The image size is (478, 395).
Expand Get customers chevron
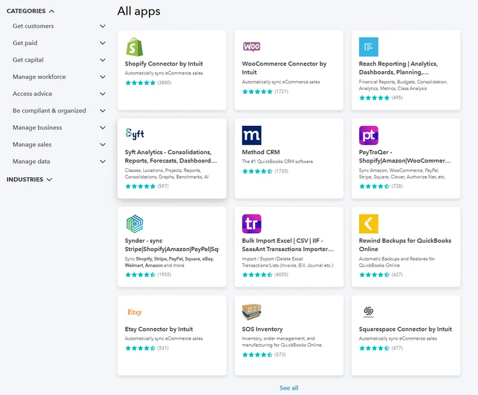[103, 26]
